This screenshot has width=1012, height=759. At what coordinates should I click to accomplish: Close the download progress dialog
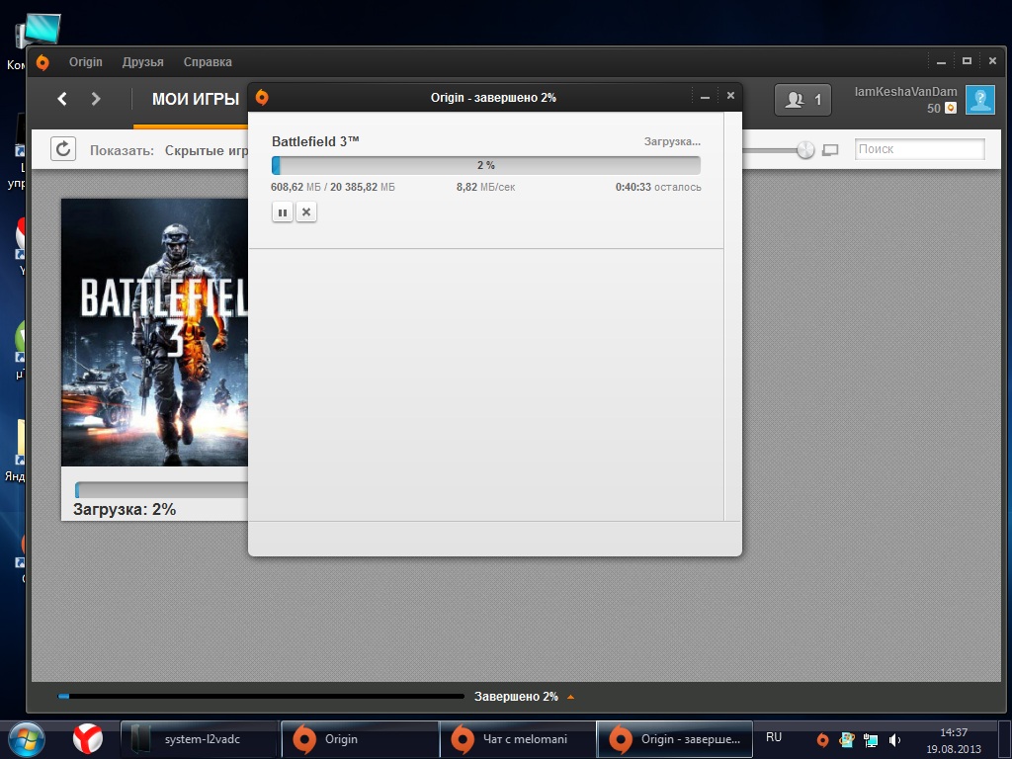(x=730, y=96)
